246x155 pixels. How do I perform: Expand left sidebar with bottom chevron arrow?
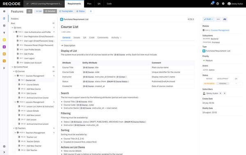(x=4, y=152)
